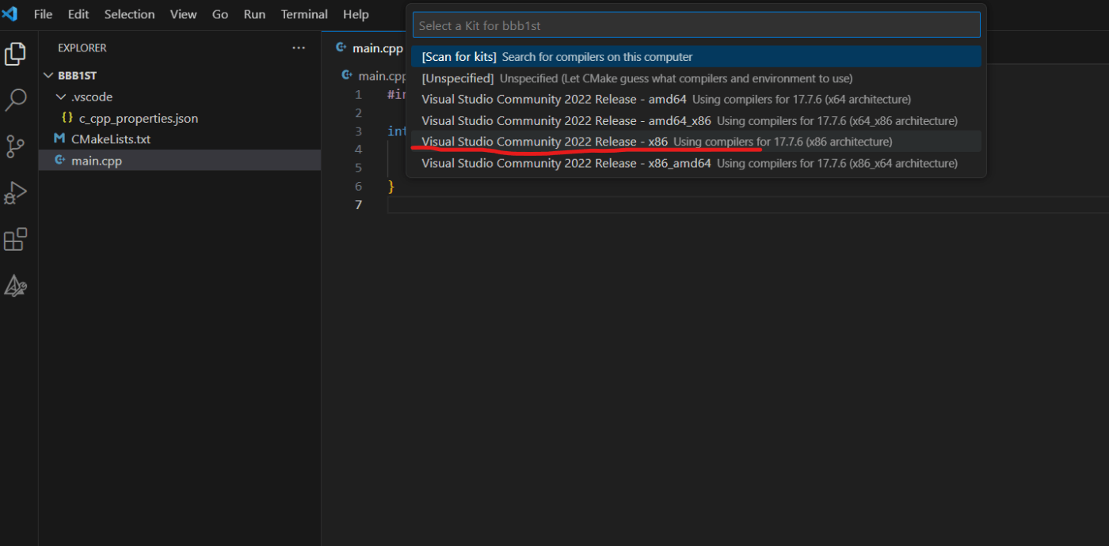Viewport: 1109px width, 546px height.
Task: Open the Run and Debug icon
Action: coord(15,193)
